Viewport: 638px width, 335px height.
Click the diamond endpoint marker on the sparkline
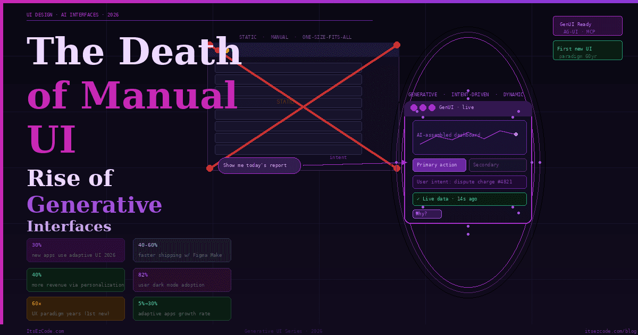516,134
